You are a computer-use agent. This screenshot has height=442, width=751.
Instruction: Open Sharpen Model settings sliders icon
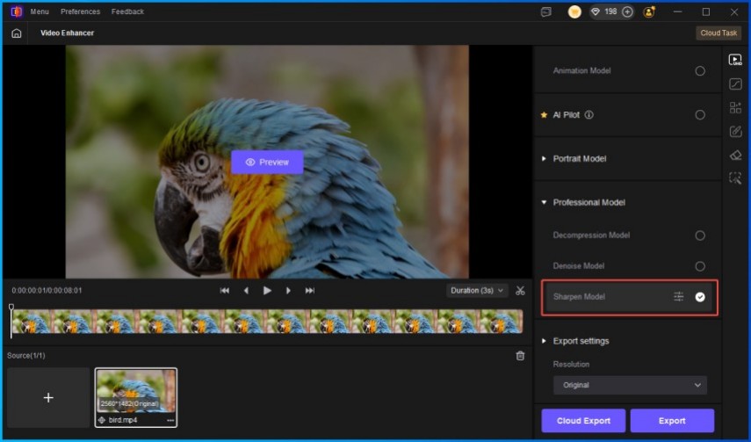(679, 297)
